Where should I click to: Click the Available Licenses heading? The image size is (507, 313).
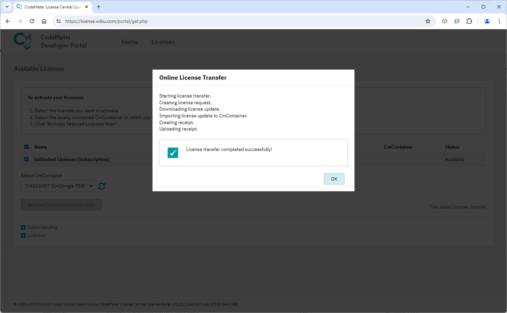[x=39, y=69]
